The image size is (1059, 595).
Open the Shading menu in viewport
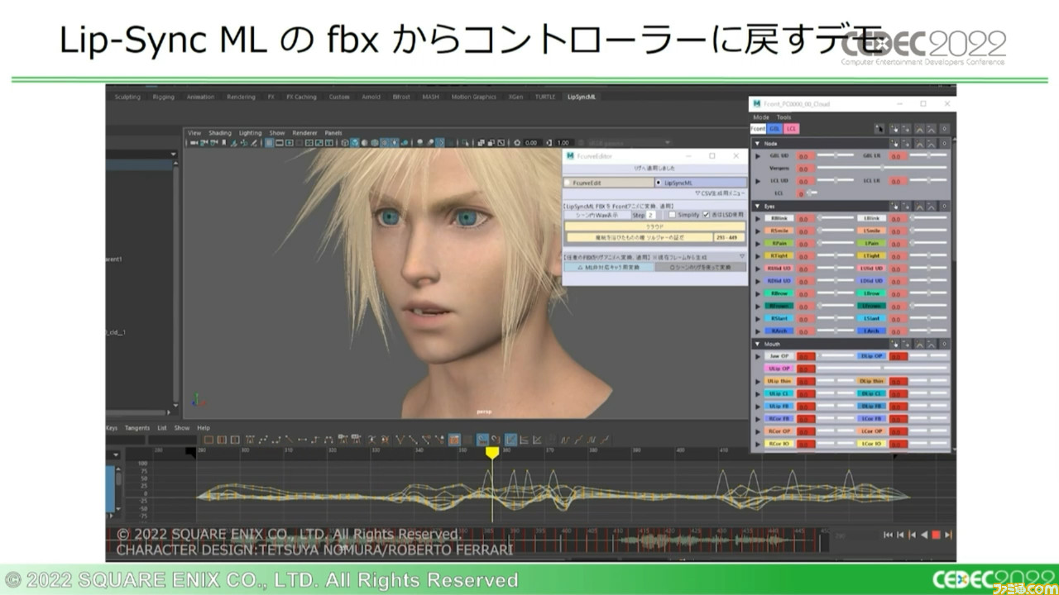click(x=220, y=133)
